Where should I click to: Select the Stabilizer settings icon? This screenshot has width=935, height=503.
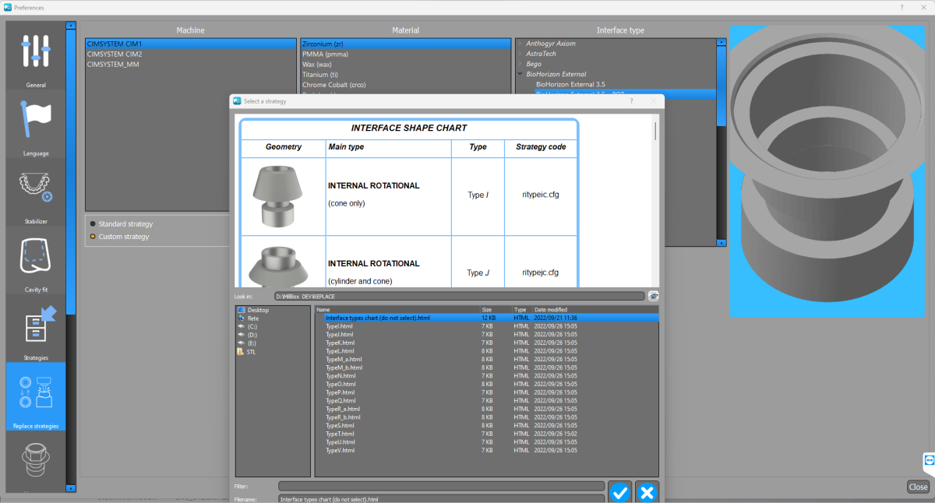(x=36, y=191)
